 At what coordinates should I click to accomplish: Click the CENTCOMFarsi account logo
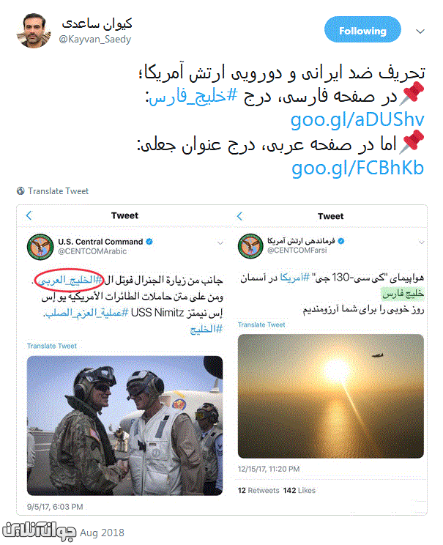250,245
